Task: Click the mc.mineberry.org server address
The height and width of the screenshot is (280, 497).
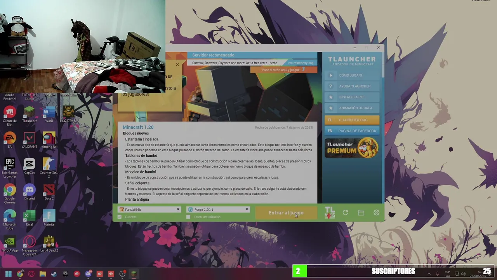Action: coord(300,63)
